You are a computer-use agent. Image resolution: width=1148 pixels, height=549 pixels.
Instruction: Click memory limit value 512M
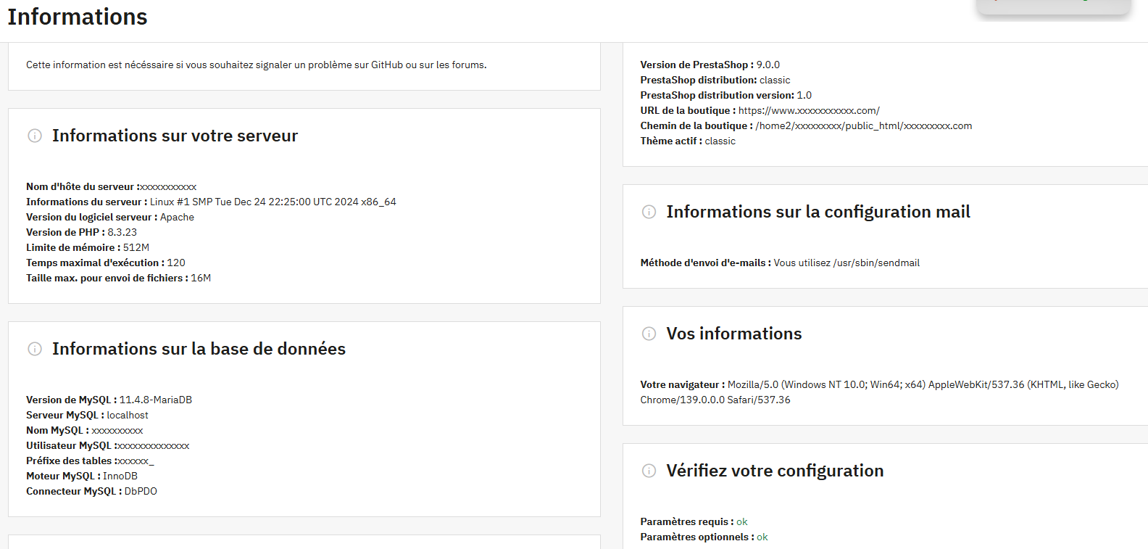click(x=136, y=247)
